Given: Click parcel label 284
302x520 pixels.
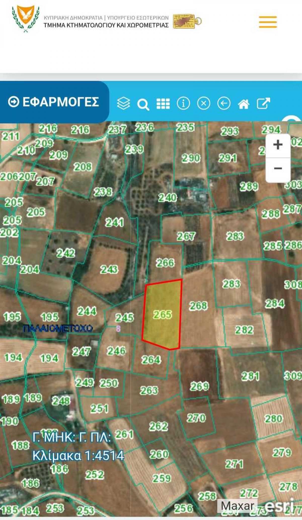Looking at the screenshot, I should click(x=275, y=304).
